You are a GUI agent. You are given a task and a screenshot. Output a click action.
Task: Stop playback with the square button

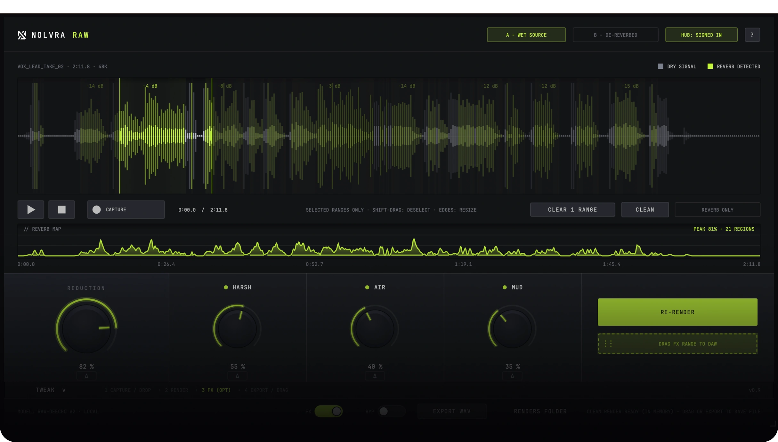tap(61, 209)
